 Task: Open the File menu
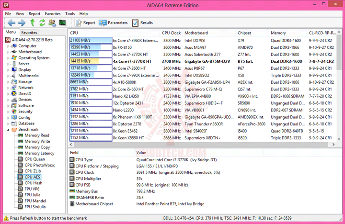(8, 13)
